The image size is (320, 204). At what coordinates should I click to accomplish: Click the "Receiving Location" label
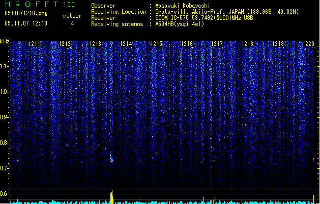click(x=119, y=12)
